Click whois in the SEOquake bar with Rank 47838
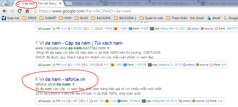Image resolution: width=238 pixels, height=107 pixels. [x=195, y=29]
